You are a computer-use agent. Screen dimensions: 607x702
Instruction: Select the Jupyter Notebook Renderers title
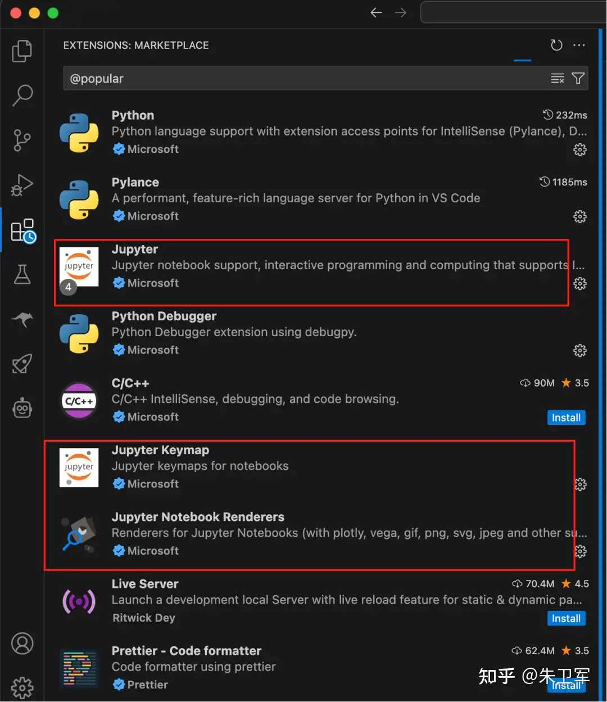[x=198, y=517]
